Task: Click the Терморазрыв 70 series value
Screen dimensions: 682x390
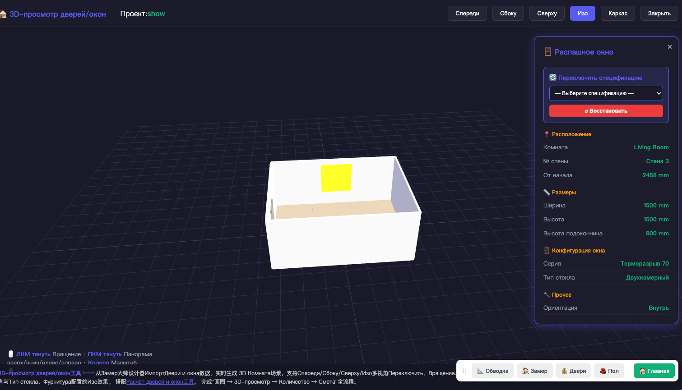Action: point(645,263)
